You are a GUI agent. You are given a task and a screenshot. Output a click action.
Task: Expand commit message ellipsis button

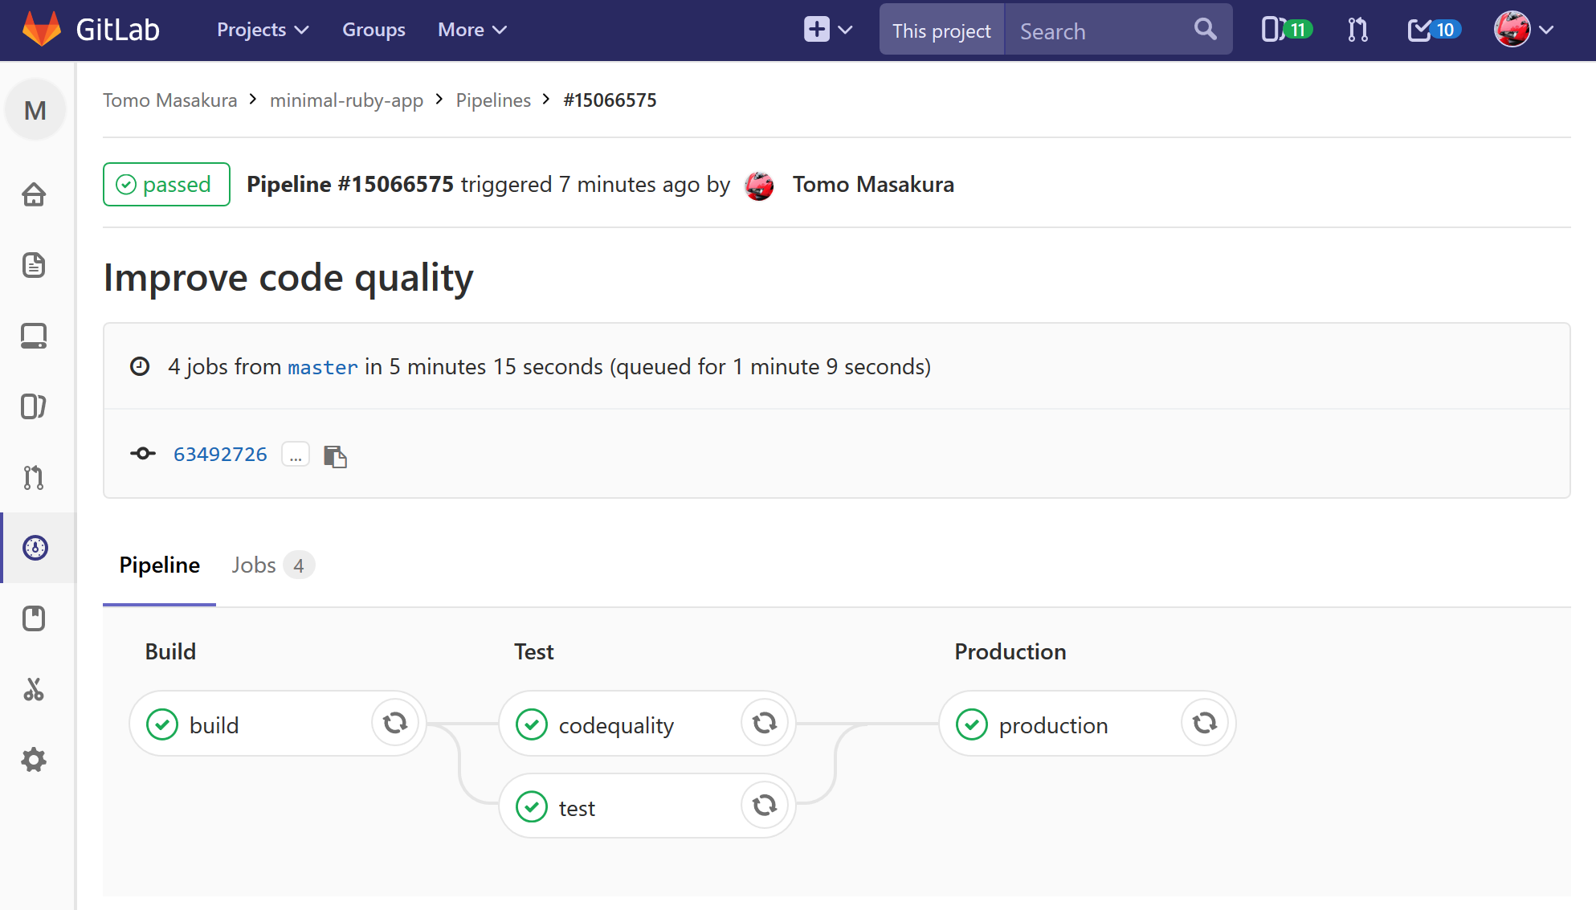(x=296, y=455)
